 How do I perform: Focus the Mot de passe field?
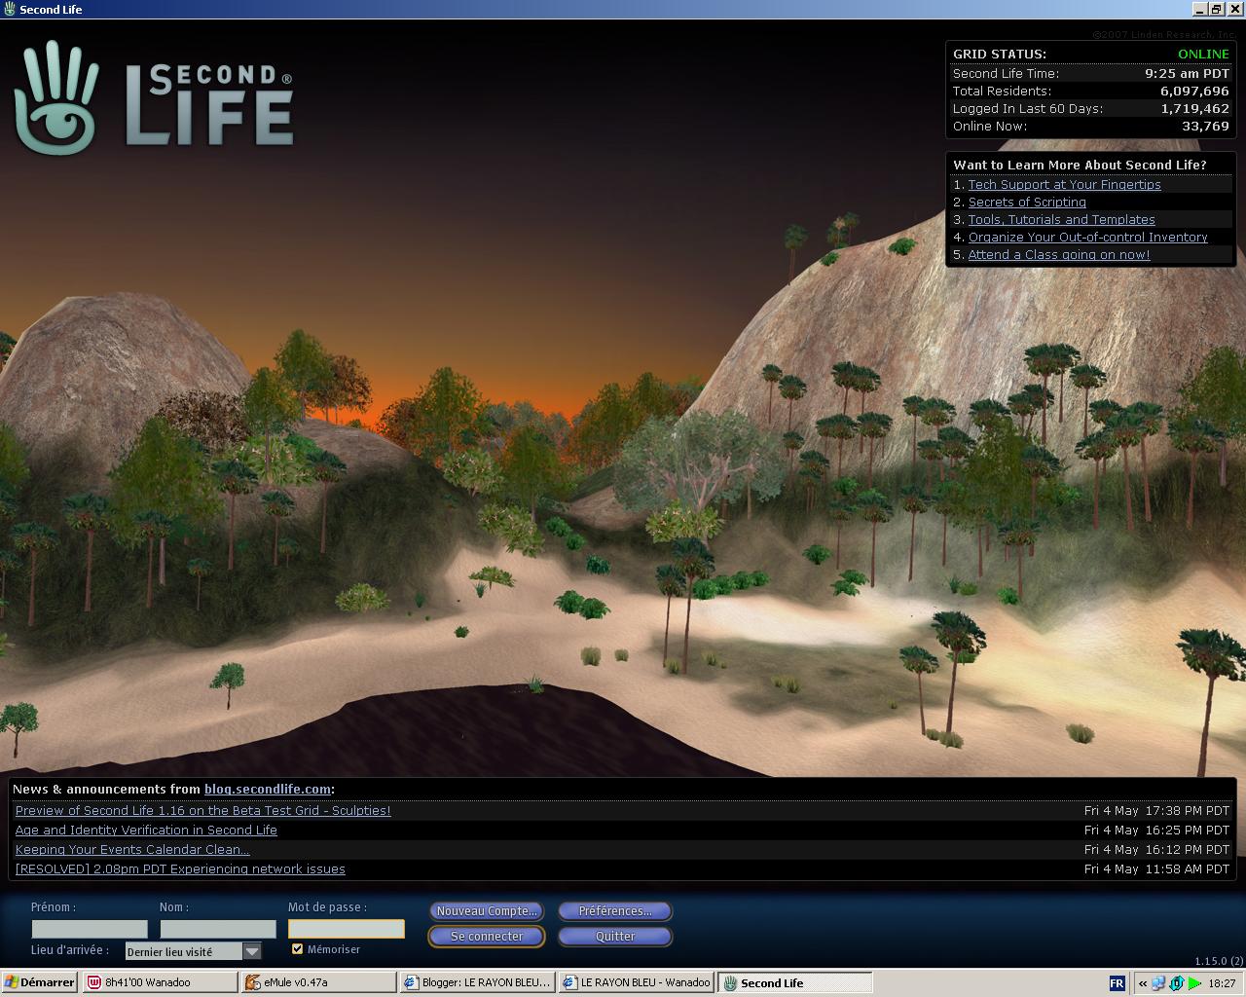[347, 929]
